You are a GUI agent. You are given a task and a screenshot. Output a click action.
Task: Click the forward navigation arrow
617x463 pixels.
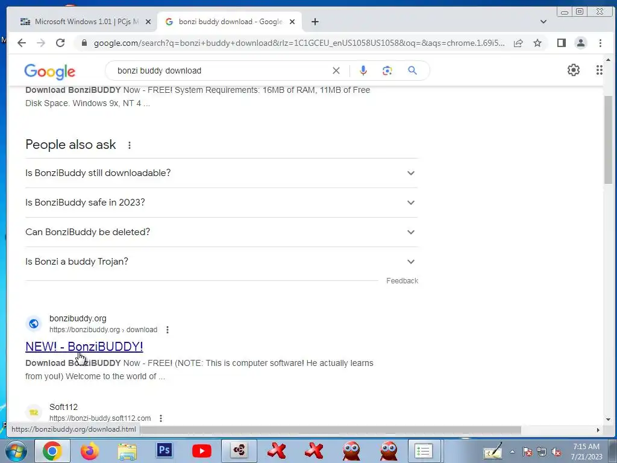(x=41, y=43)
